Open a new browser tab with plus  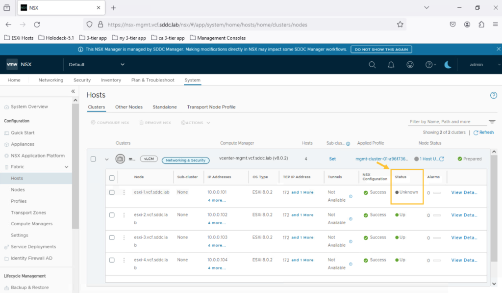(113, 8)
